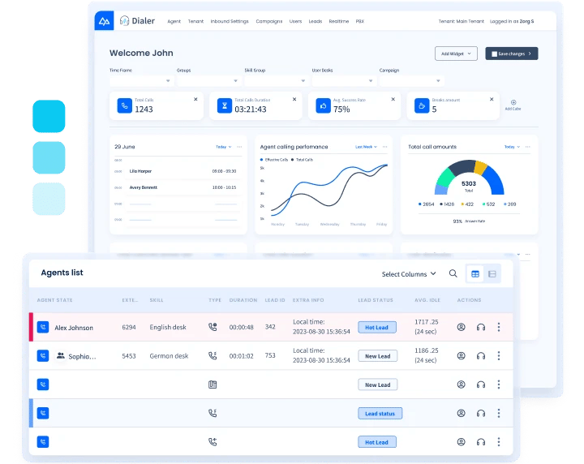Click the Breaks amount coffee icon

tap(422, 105)
